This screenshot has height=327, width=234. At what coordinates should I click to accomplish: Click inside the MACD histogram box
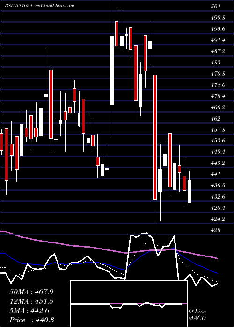[129, 304]
